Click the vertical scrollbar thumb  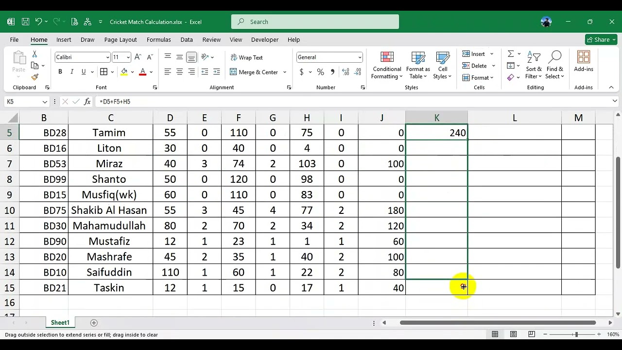click(x=618, y=212)
